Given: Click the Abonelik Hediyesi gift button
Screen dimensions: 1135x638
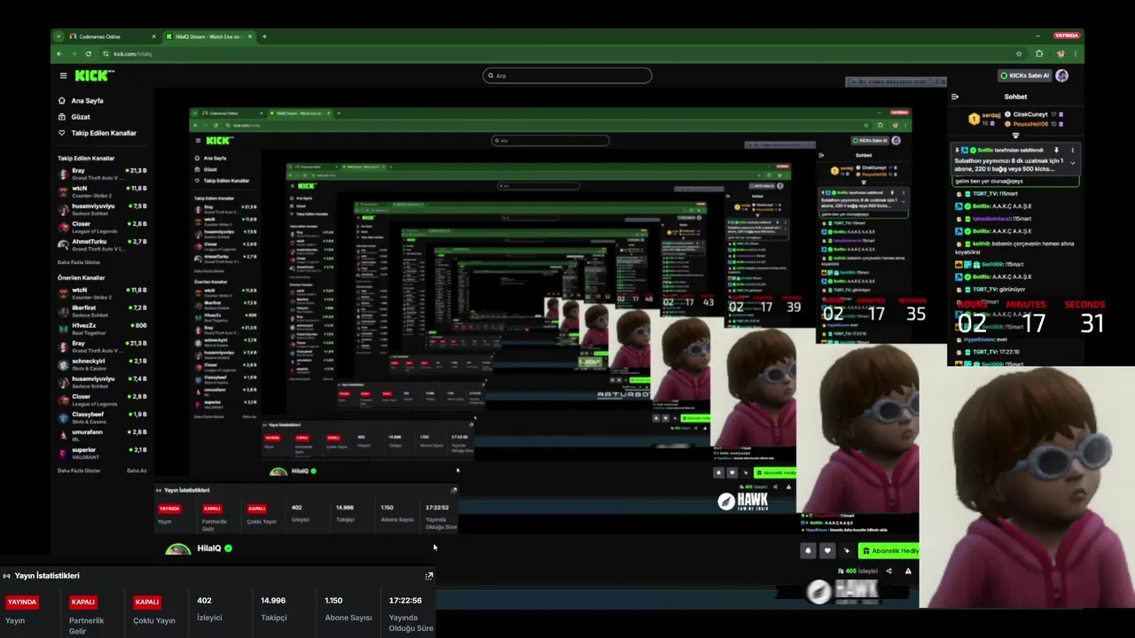Looking at the screenshot, I should pyautogui.click(x=888, y=550).
